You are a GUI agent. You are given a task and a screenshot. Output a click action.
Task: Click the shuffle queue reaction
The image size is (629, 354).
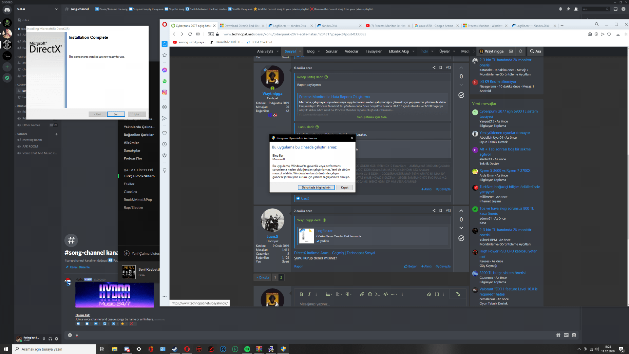click(x=114, y=324)
